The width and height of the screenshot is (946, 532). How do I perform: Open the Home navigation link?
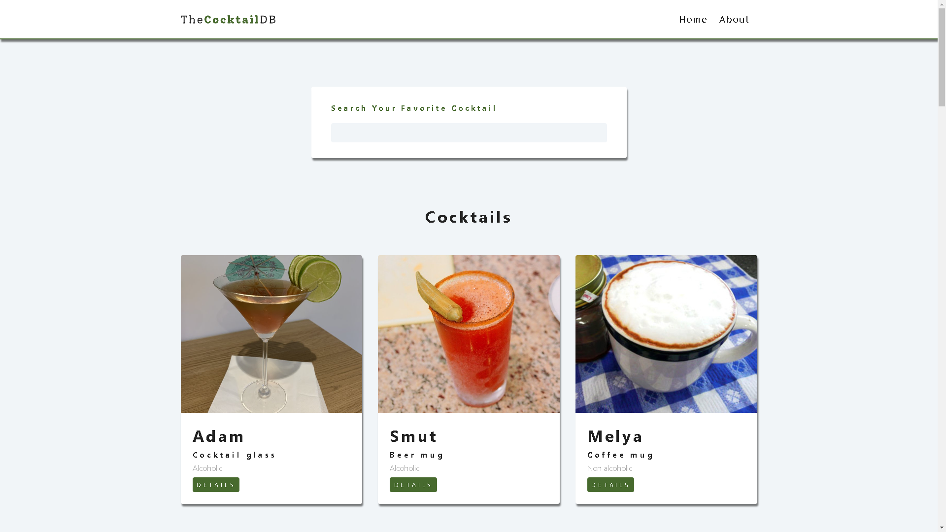[x=693, y=20]
